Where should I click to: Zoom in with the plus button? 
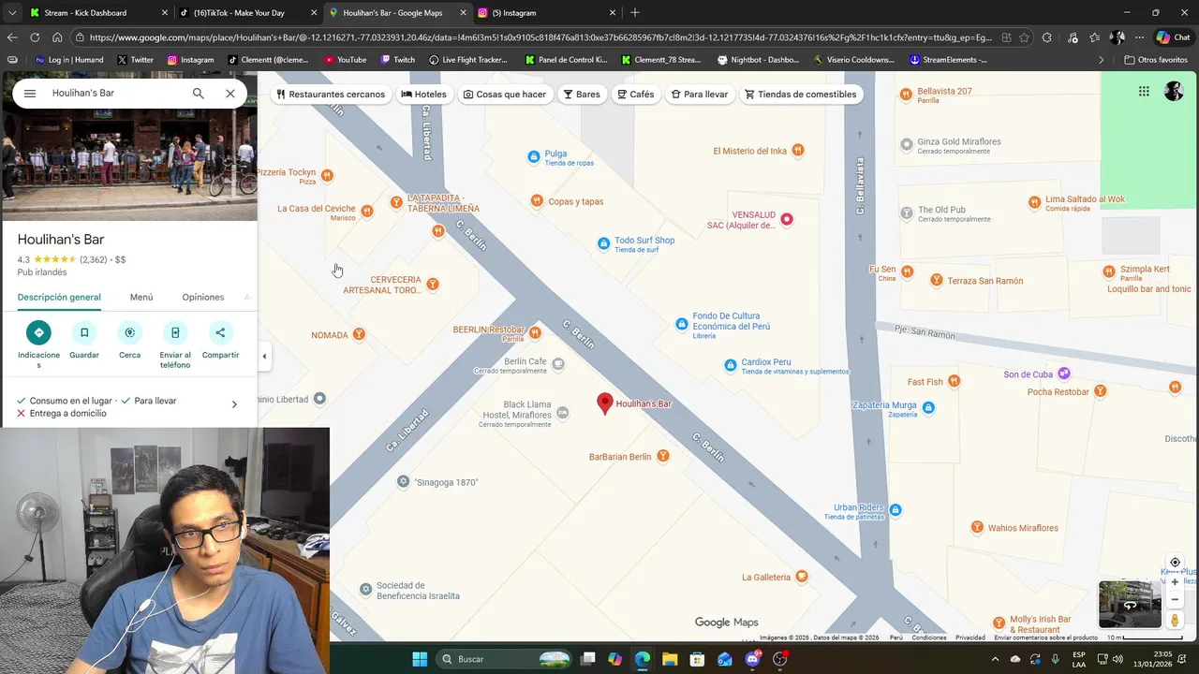click(1175, 582)
